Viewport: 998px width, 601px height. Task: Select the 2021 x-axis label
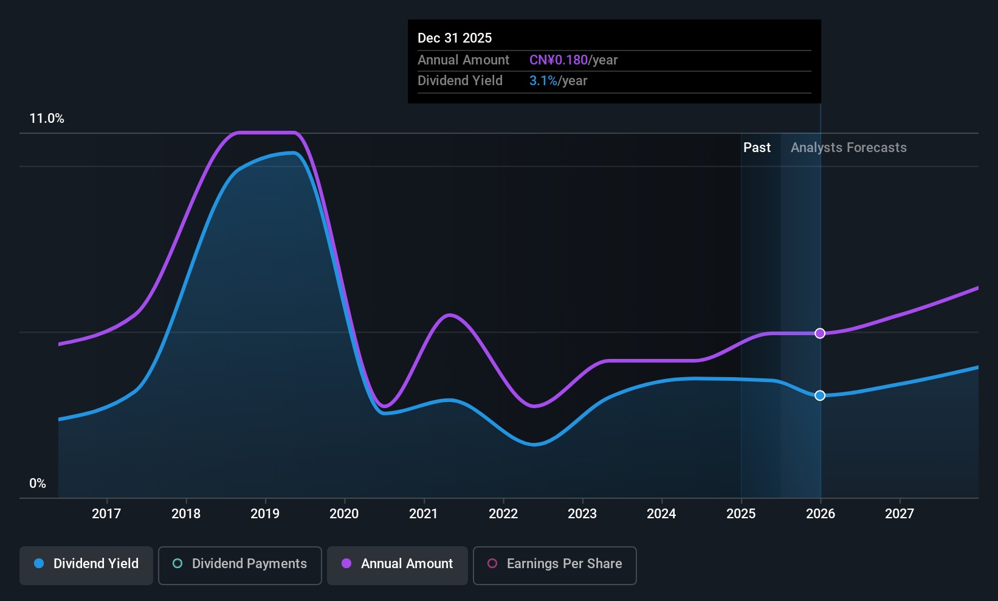coord(424,514)
